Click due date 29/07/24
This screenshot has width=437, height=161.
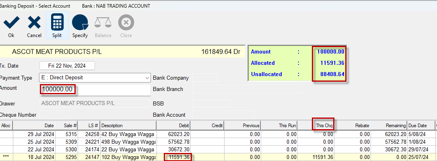418,150
